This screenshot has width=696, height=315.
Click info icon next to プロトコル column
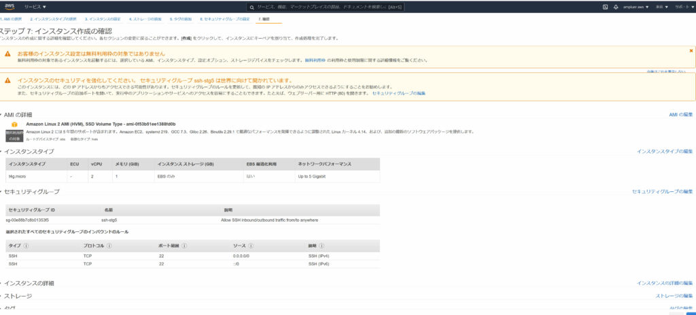[x=109, y=246]
